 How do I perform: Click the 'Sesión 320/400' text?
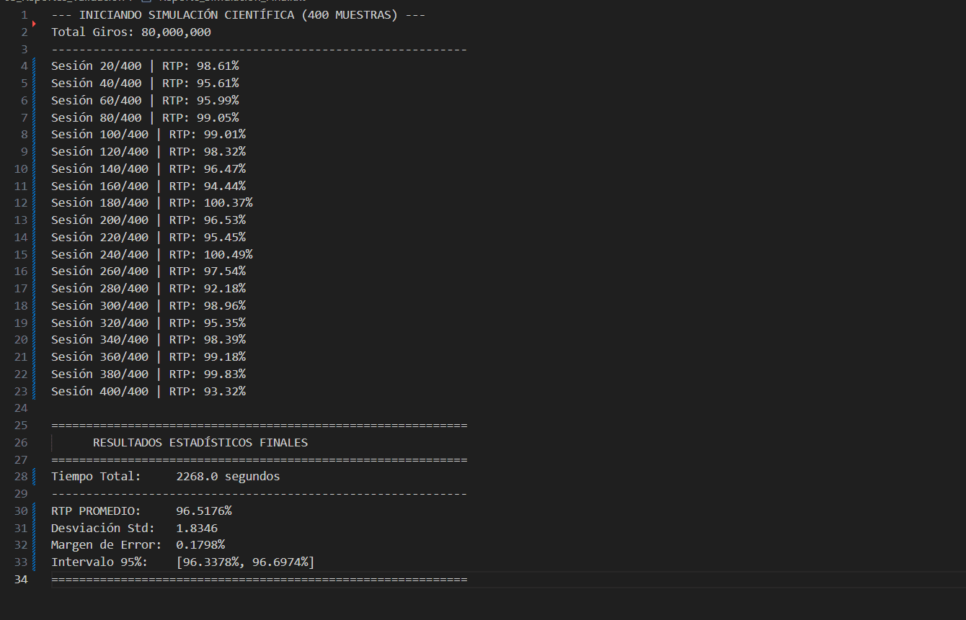(x=100, y=323)
